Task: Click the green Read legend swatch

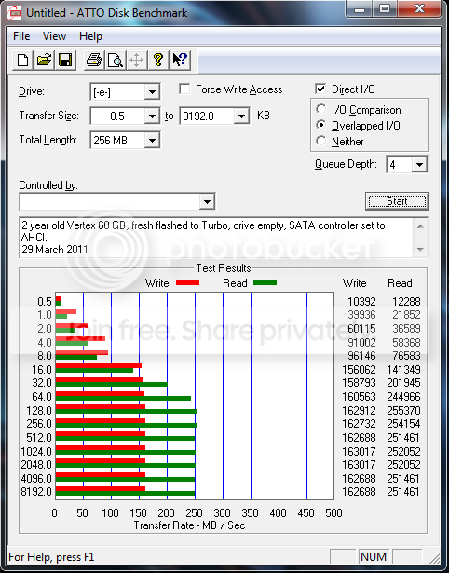Action: click(x=265, y=283)
